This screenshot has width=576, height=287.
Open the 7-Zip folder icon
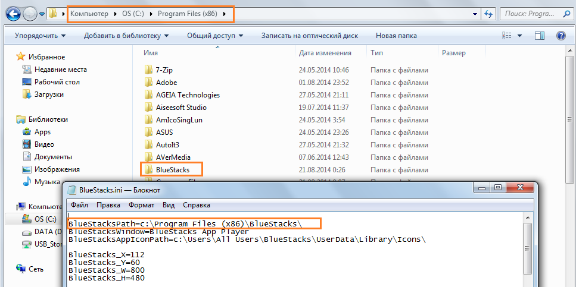point(149,70)
